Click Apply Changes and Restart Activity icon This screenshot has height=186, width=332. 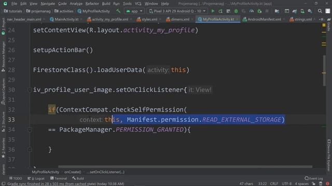click(x=220, y=11)
